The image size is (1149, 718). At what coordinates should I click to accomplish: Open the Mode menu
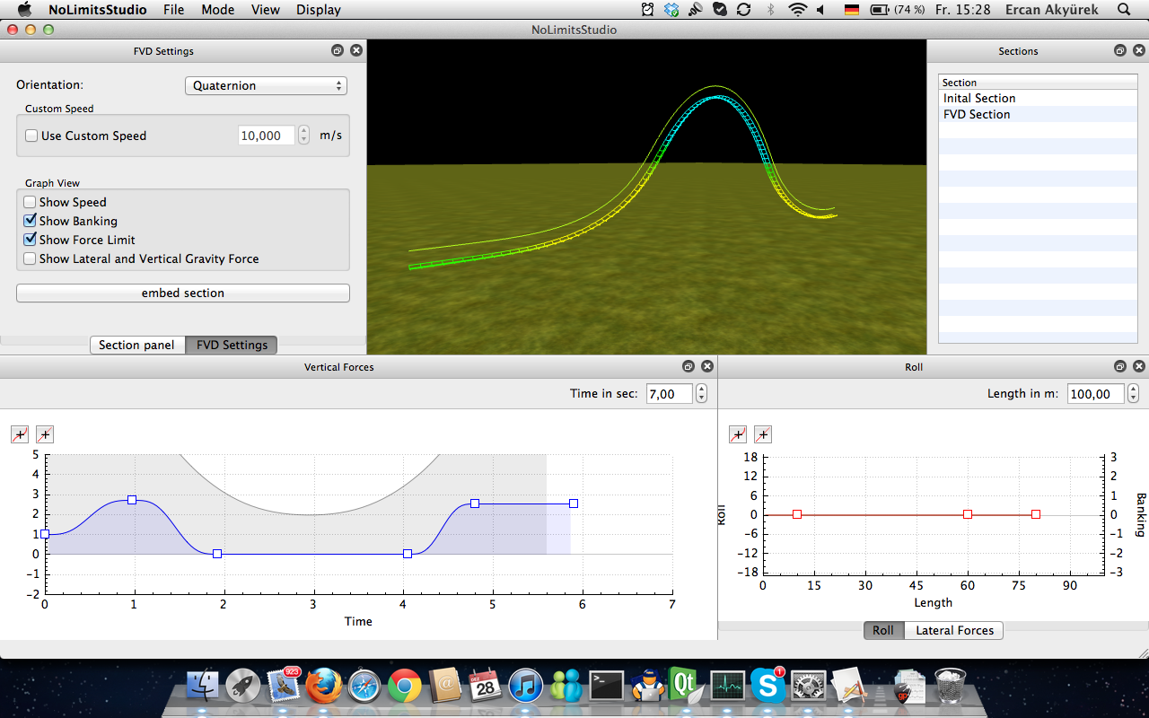tap(217, 10)
